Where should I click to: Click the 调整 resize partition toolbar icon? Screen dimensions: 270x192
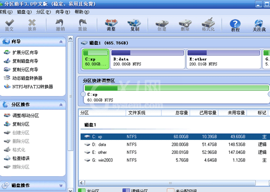tap(111, 25)
